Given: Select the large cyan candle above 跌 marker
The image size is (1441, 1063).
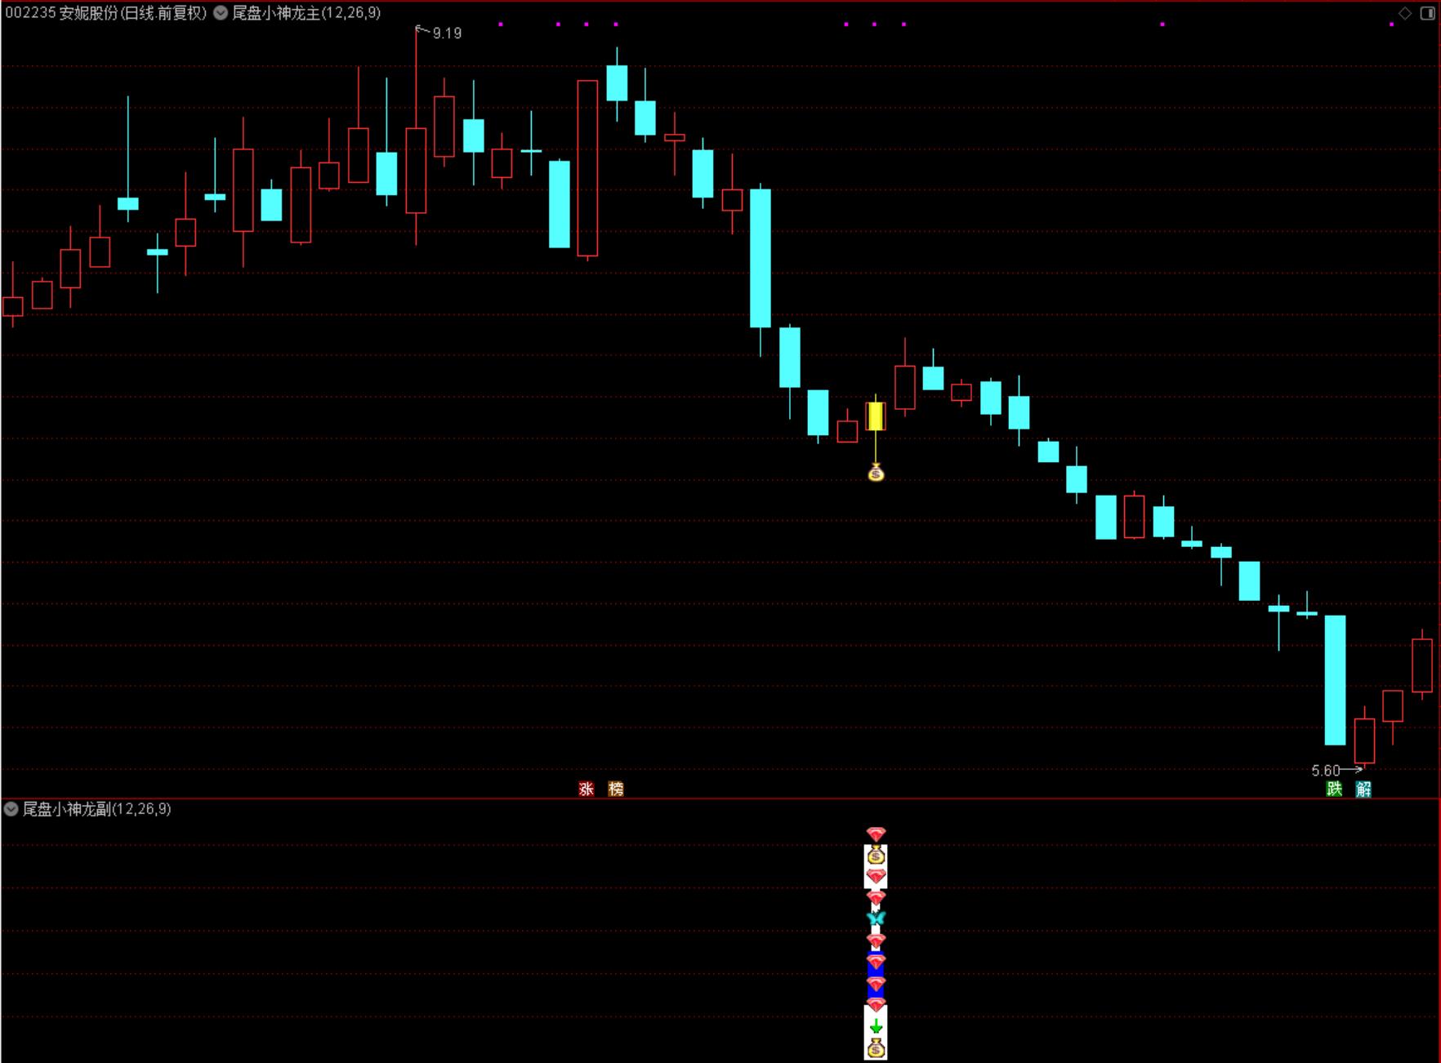Looking at the screenshot, I should pyautogui.click(x=1335, y=680).
